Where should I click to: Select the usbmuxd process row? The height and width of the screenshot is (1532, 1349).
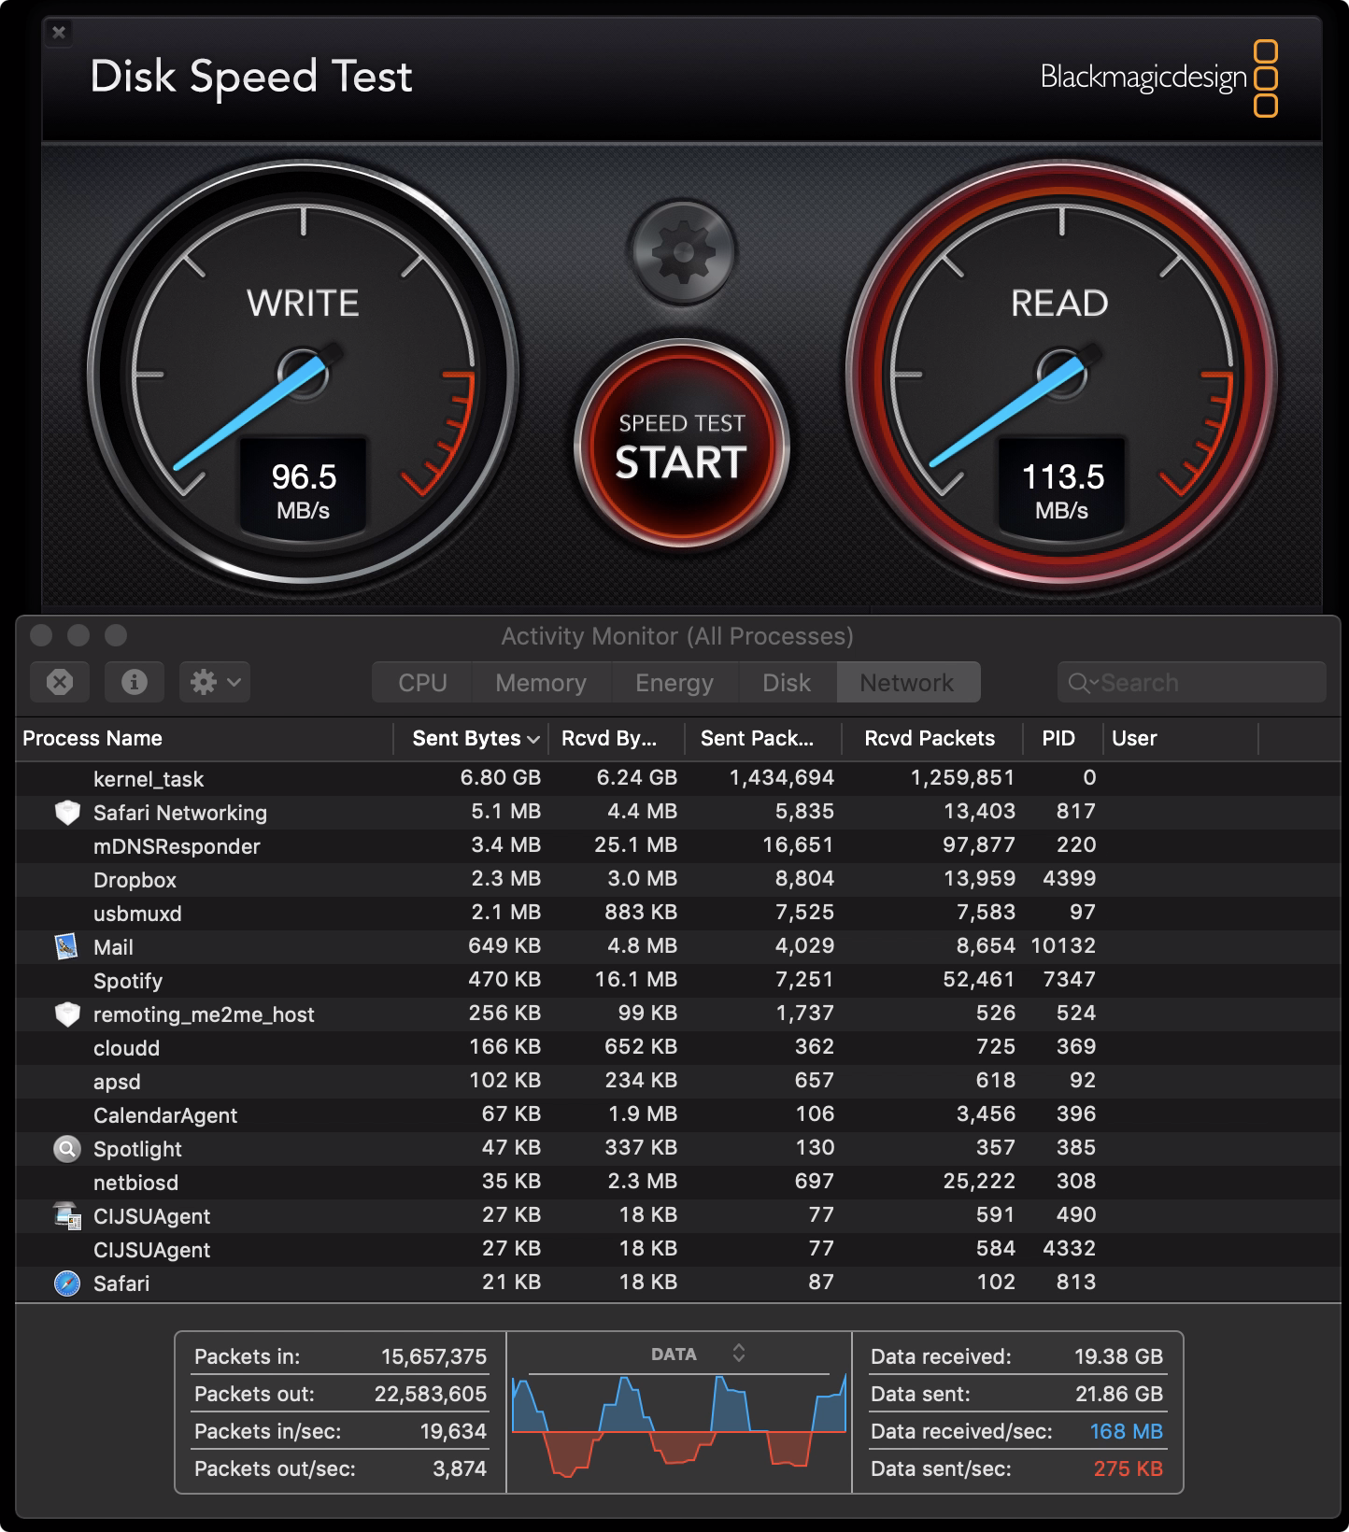coord(678,913)
